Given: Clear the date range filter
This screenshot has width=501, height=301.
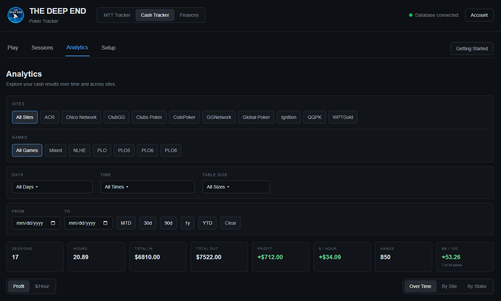Looking at the screenshot, I should 231,223.
